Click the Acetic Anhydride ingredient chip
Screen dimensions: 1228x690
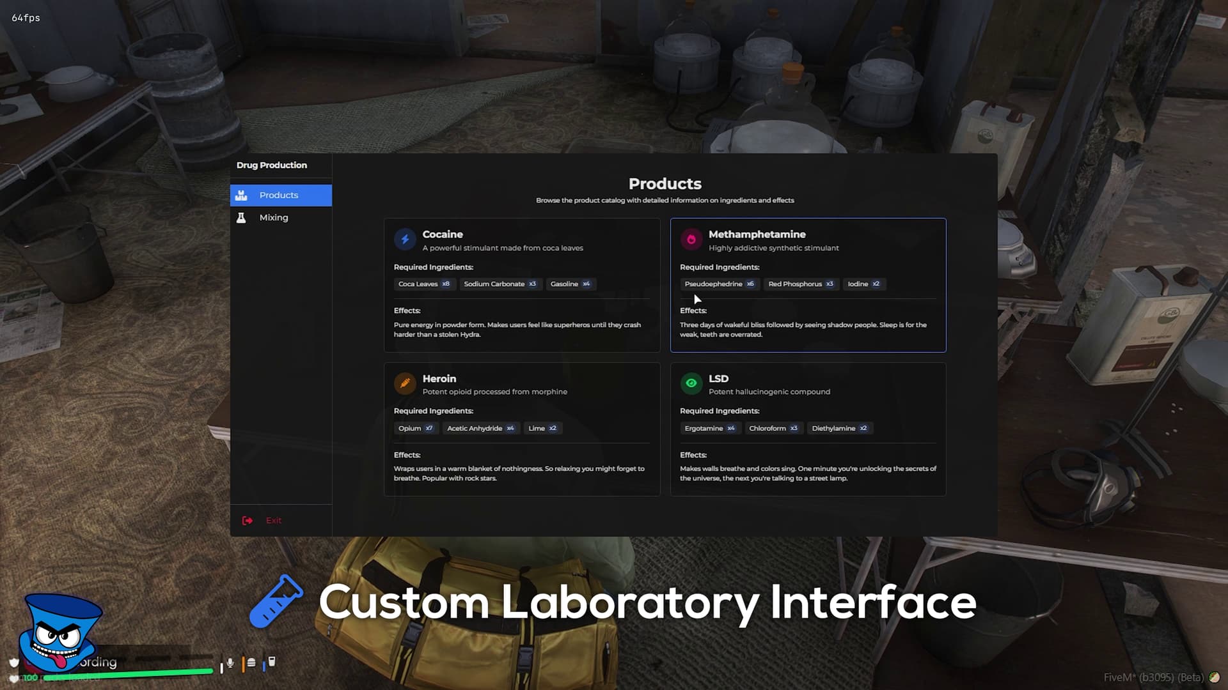(x=480, y=429)
